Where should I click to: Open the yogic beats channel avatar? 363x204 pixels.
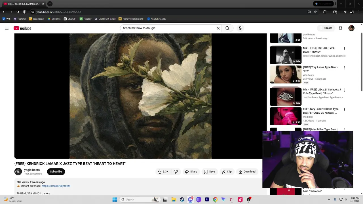click(18, 171)
